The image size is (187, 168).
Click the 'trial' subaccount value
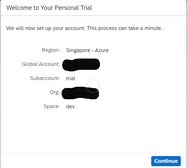pyautogui.click(x=71, y=78)
